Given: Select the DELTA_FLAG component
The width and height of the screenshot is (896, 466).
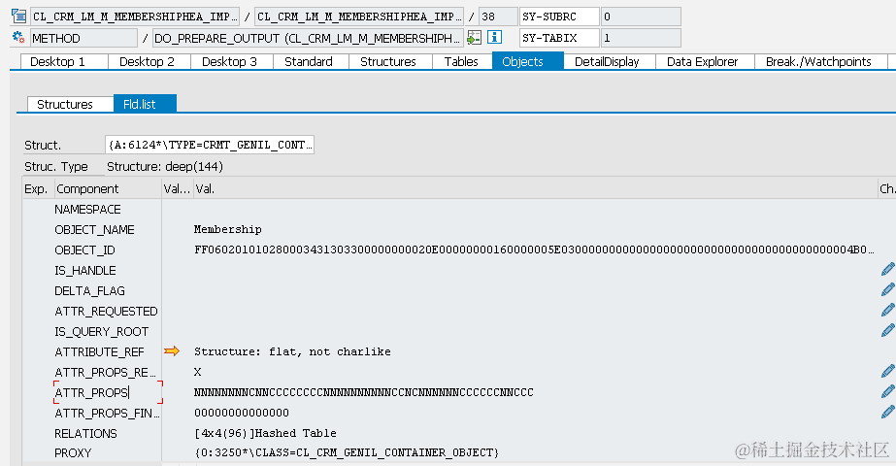Looking at the screenshot, I should 89,290.
